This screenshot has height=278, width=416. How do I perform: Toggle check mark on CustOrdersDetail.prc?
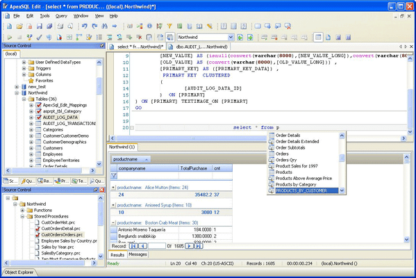click(38, 229)
